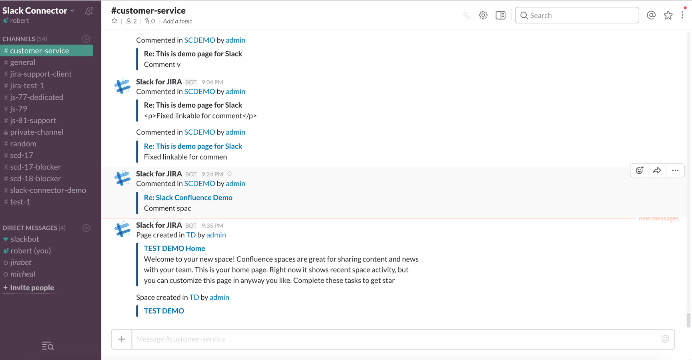Open admin link in Space created line

[219, 297]
